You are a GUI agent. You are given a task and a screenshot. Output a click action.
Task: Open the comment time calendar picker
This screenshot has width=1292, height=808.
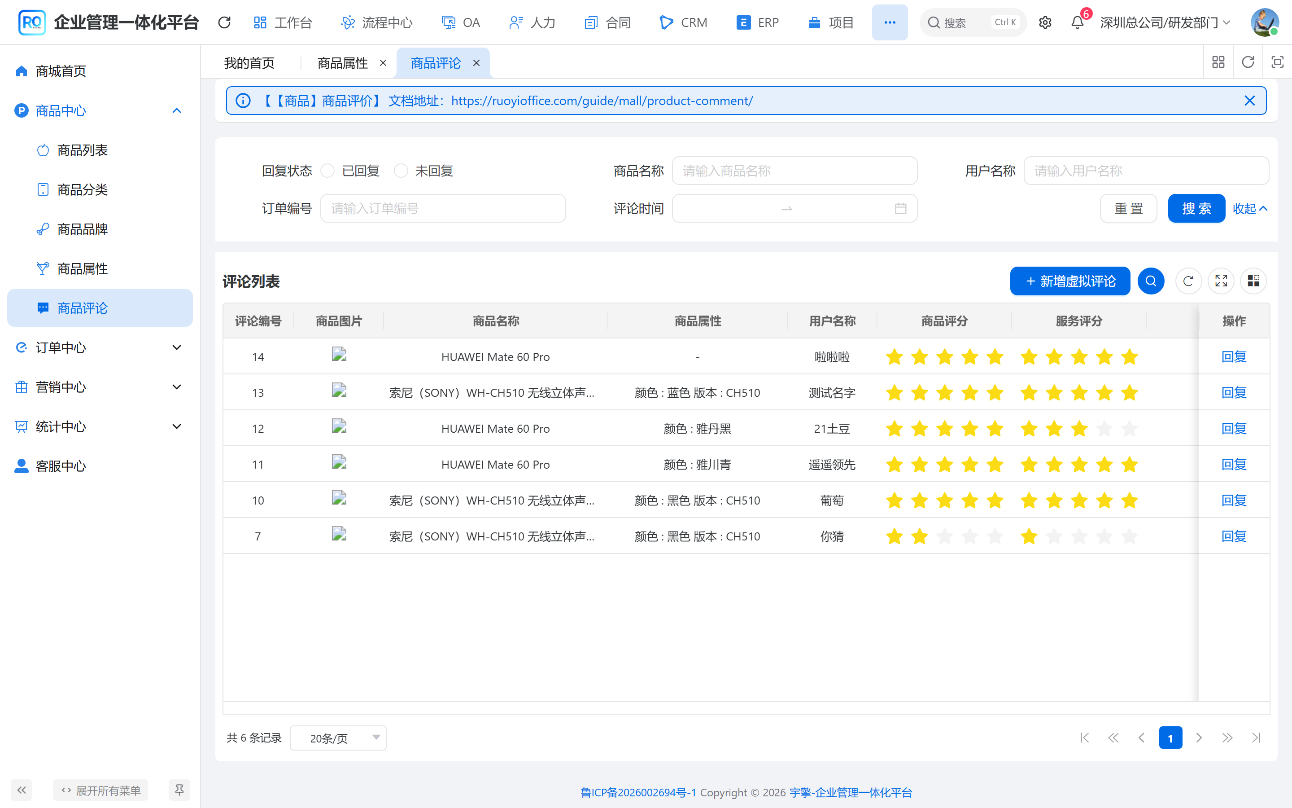tap(900, 208)
